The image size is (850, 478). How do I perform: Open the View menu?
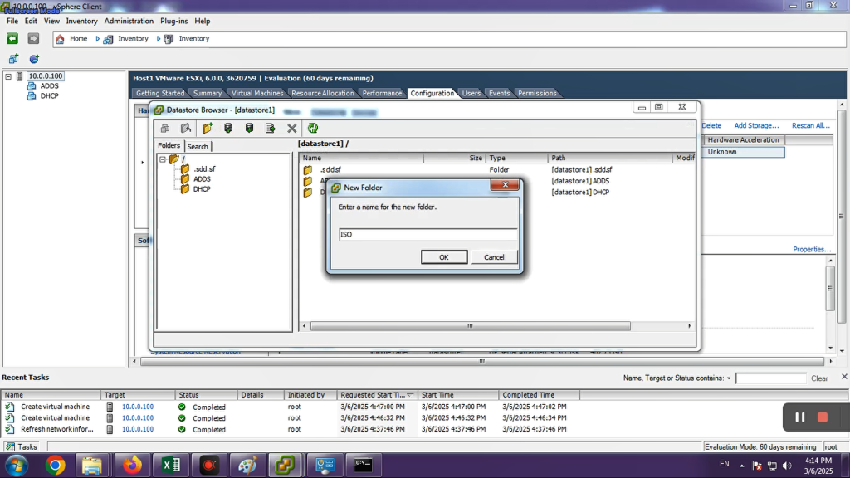click(x=51, y=21)
